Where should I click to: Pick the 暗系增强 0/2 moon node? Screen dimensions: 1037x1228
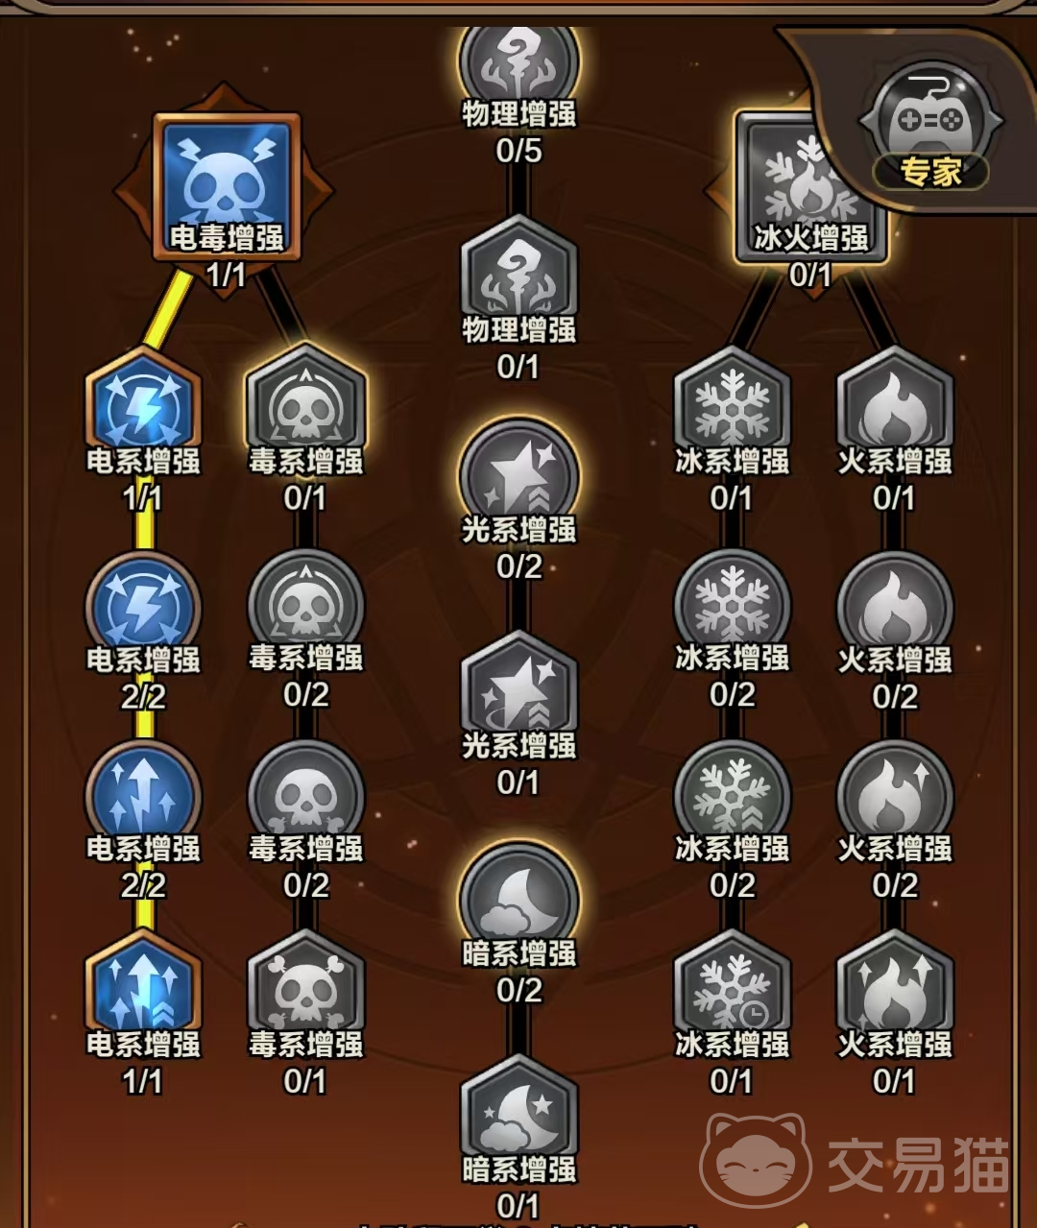click(519, 900)
